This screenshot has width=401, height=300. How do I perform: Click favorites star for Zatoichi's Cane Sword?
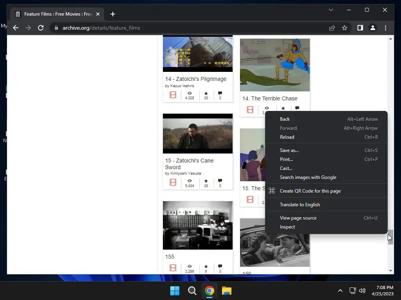pos(206,181)
